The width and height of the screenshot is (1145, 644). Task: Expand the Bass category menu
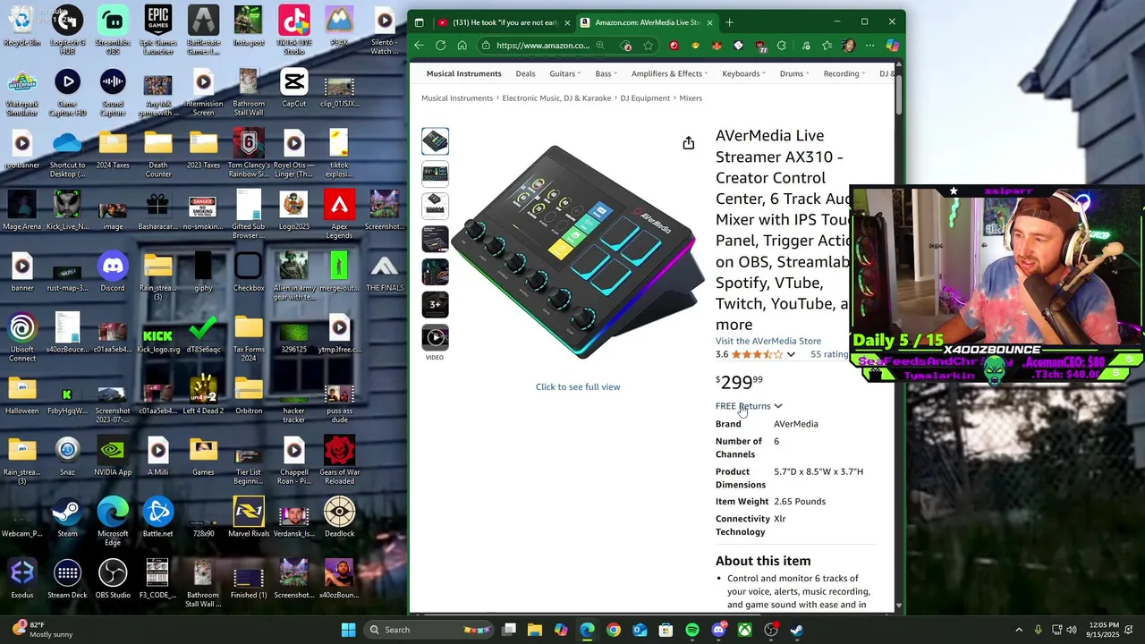tap(606, 73)
